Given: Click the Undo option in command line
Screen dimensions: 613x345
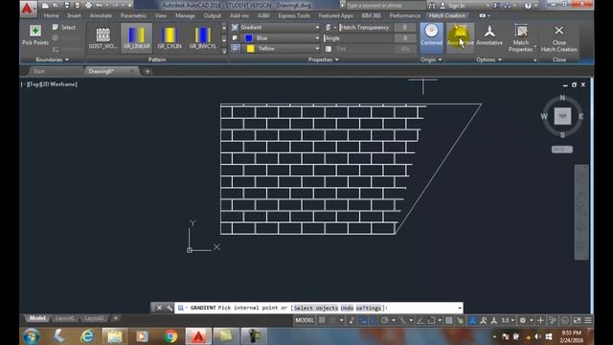Looking at the screenshot, I should tap(347, 309).
